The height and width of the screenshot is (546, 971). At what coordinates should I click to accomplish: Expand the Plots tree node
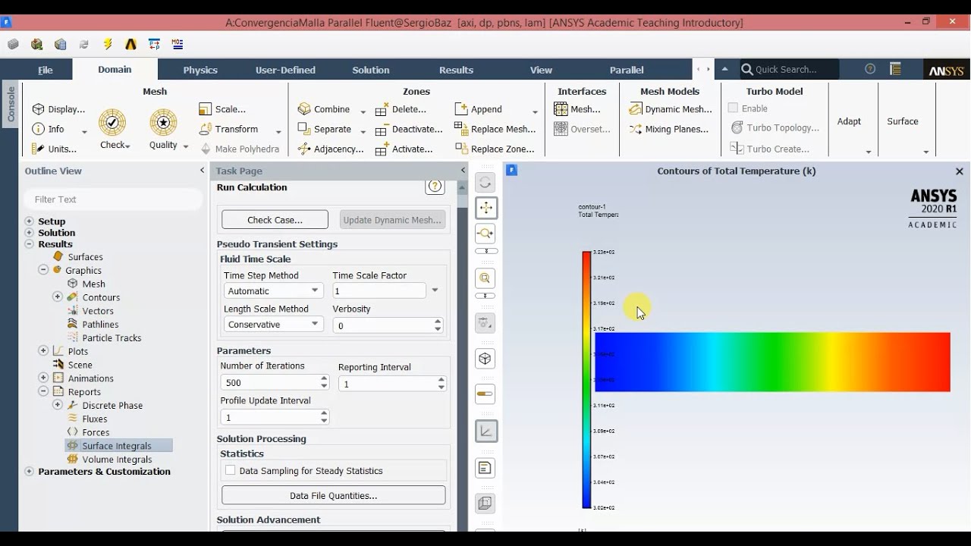coord(43,350)
